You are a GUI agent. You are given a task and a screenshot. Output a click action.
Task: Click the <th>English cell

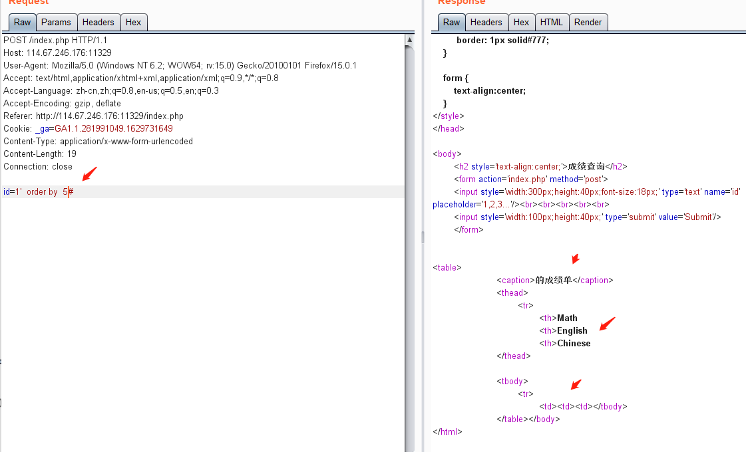pos(563,331)
